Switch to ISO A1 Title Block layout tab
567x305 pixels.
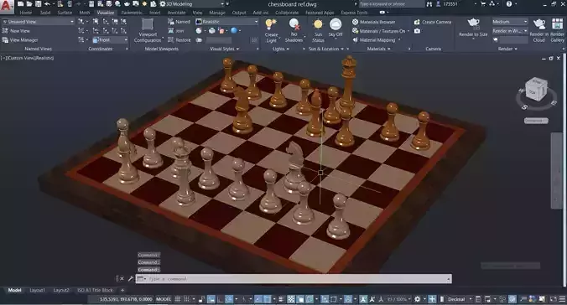point(95,290)
